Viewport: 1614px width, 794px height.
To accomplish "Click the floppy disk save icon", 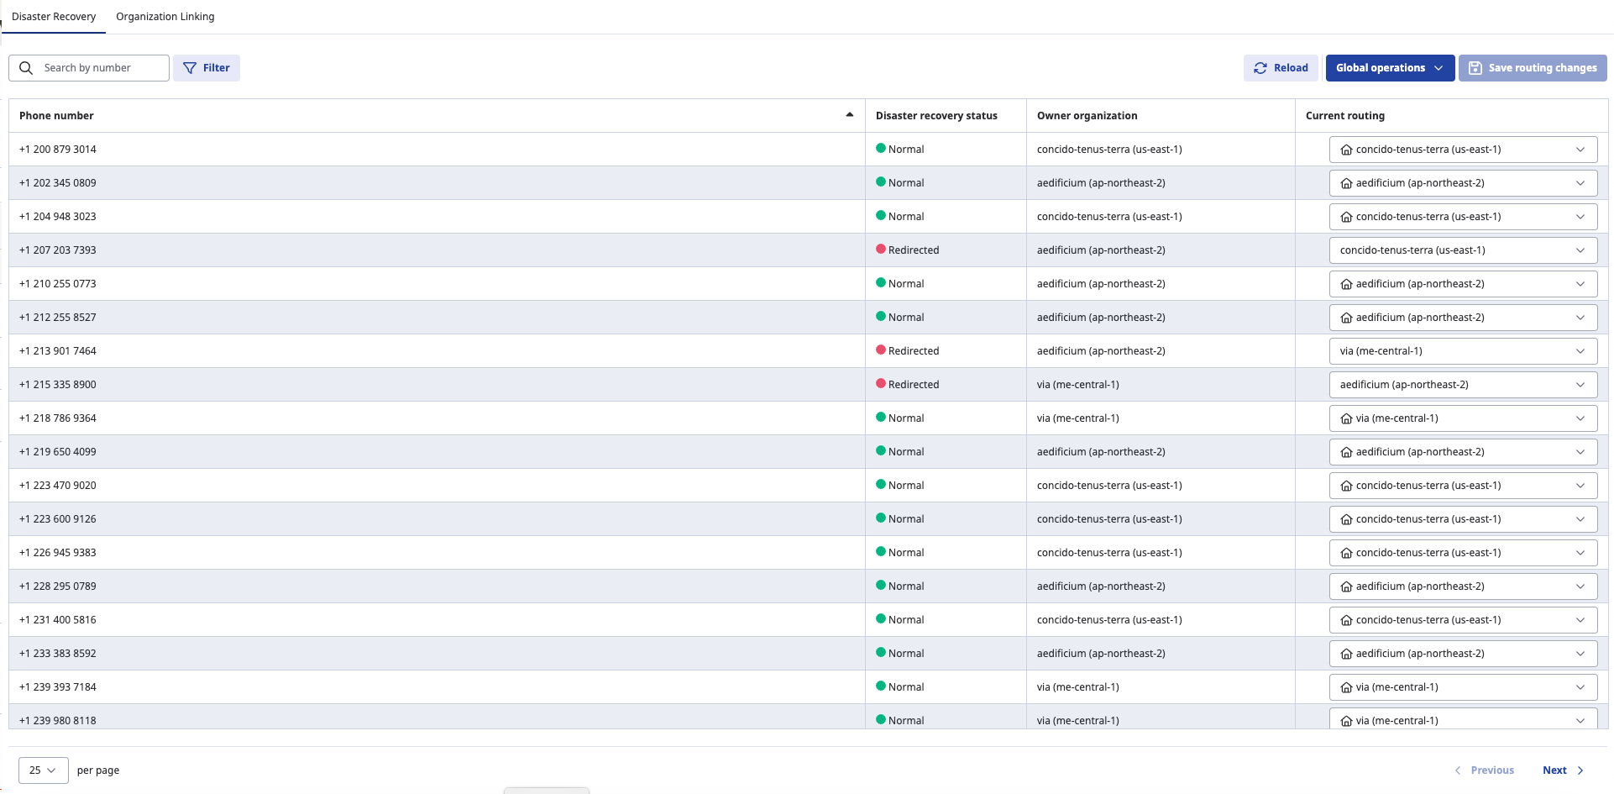I will tap(1475, 68).
